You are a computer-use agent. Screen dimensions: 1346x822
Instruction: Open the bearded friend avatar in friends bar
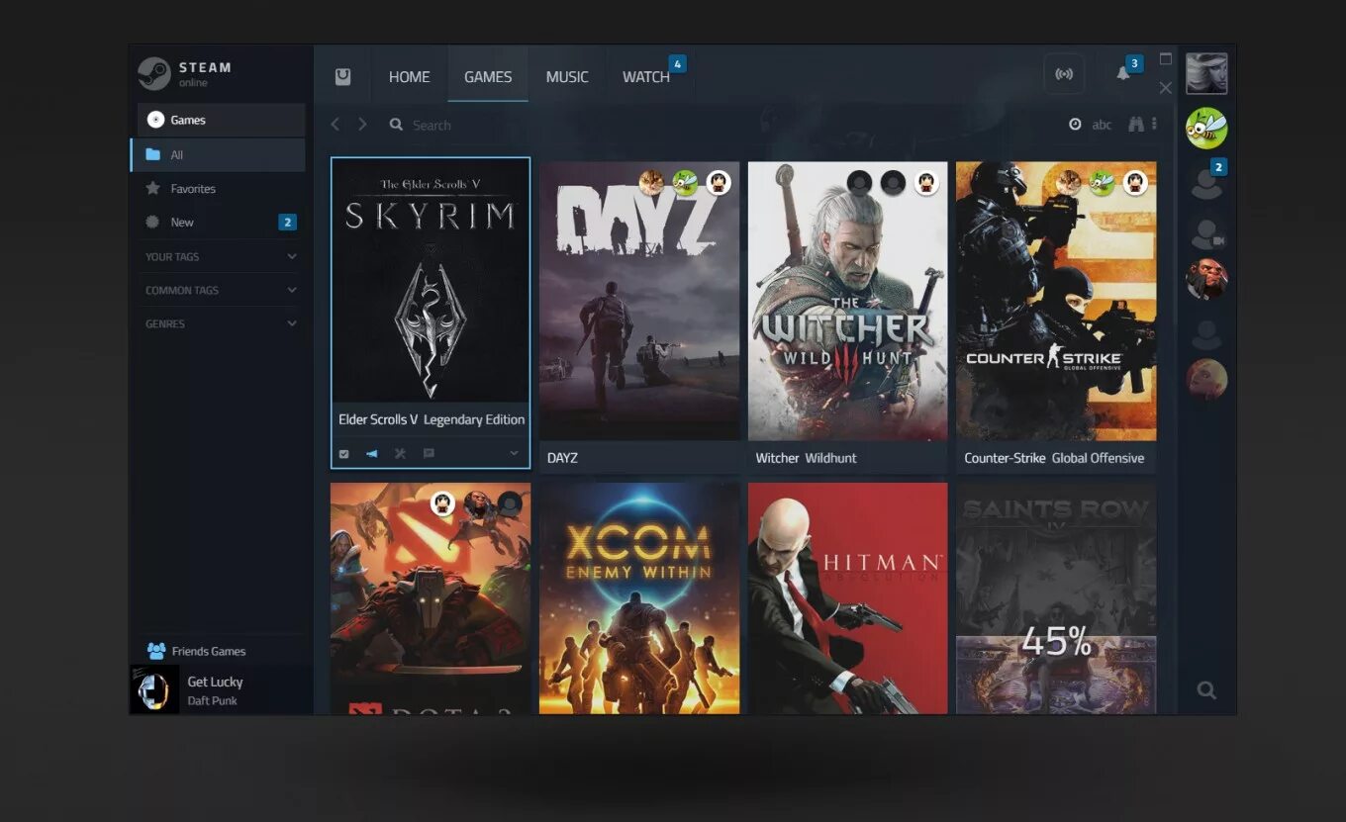pos(1206,279)
